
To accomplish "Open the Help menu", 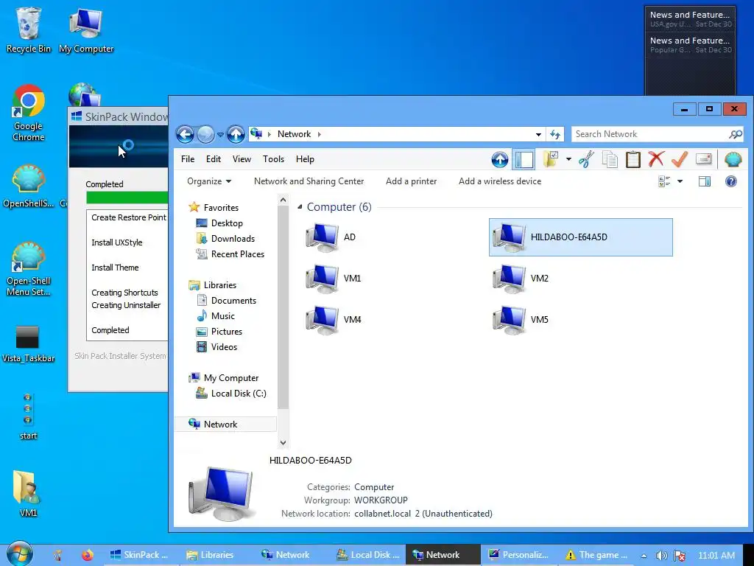I will [x=305, y=159].
